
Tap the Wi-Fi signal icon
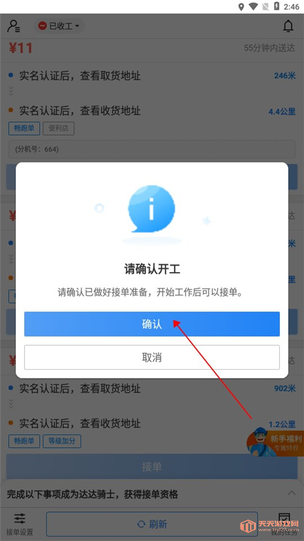click(x=254, y=6)
